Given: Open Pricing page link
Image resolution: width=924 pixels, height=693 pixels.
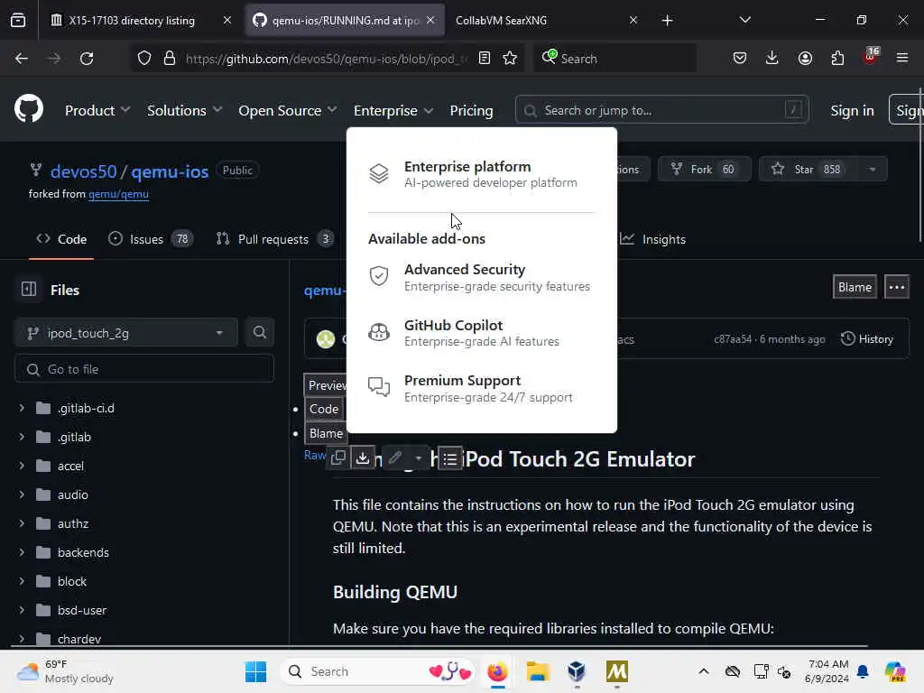Looking at the screenshot, I should (x=471, y=110).
